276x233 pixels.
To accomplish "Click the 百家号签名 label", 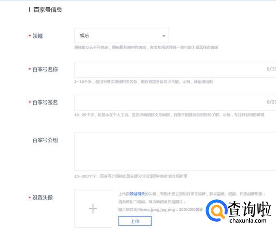I will pyautogui.click(x=45, y=102).
